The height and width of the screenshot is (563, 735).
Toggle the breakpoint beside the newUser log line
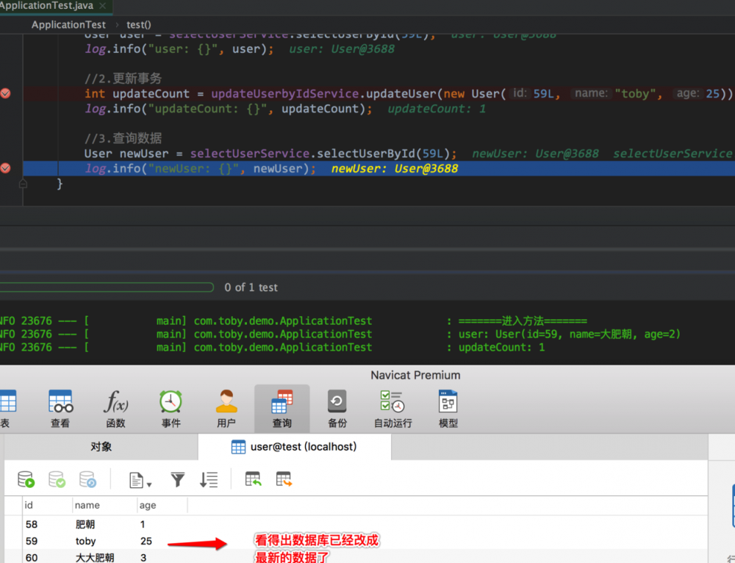(5, 168)
